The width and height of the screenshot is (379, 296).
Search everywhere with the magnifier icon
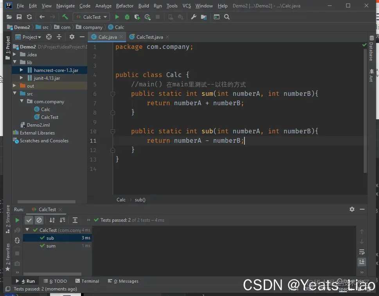227,17
